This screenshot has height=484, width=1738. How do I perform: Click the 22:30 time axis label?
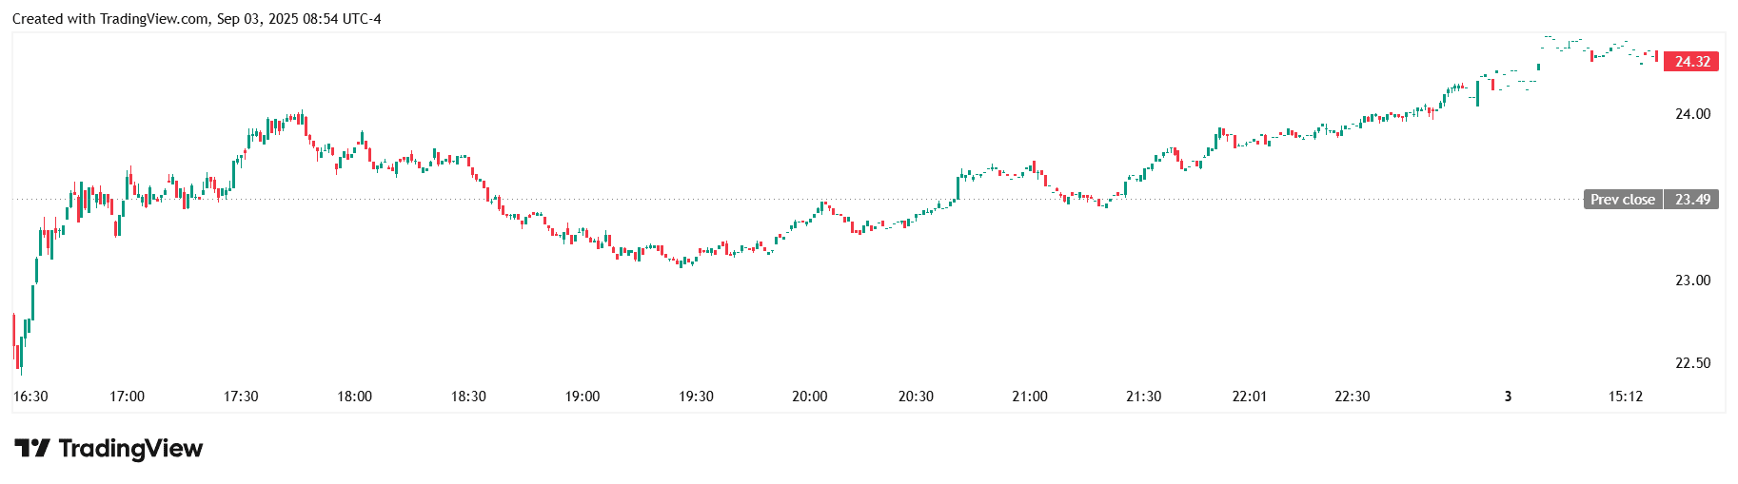[1352, 397]
